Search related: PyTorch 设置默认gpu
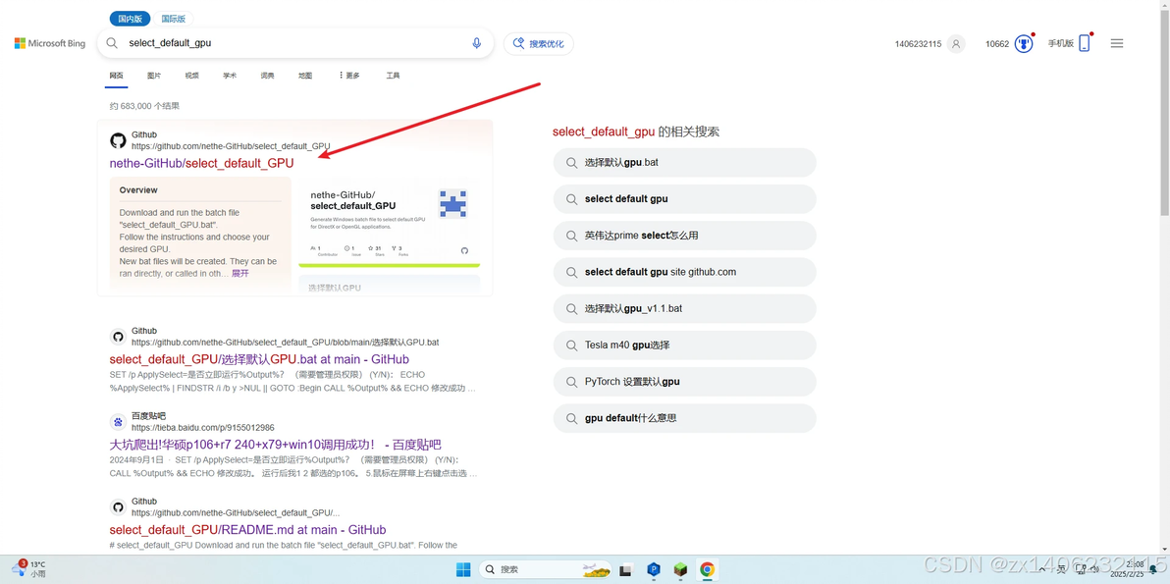This screenshot has width=1170, height=584. (684, 382)
